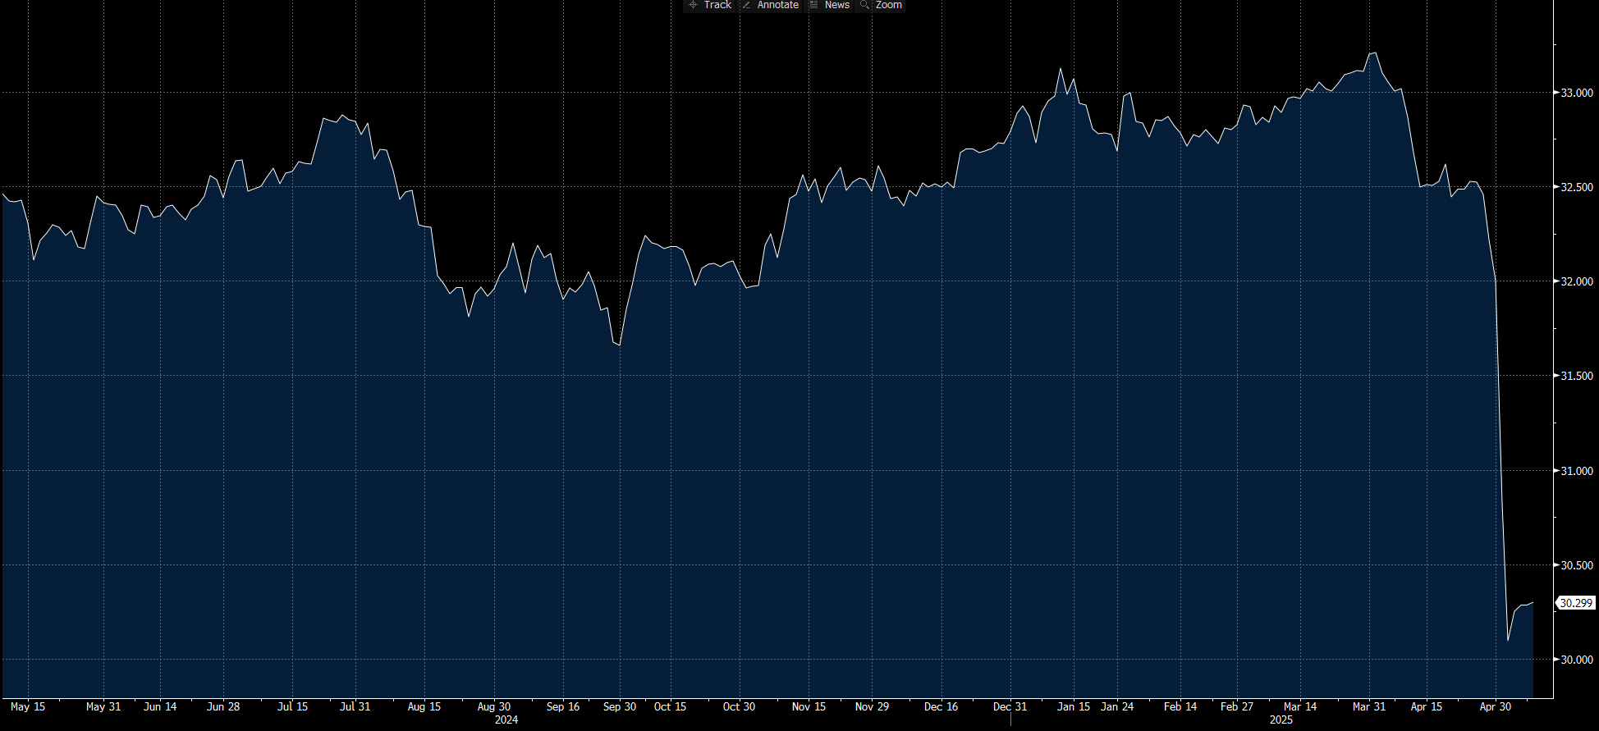Screen dimensions: 1599x731
Task: Click the 31.500 y-axis label
Action: click(x=1577, y=376)
